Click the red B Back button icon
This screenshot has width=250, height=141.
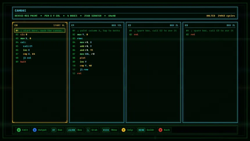click(x=160, y=130)
